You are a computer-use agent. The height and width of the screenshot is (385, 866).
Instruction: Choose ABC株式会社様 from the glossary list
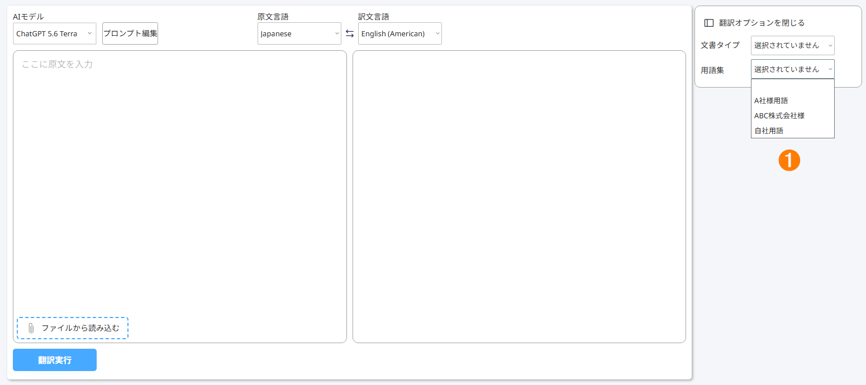[793, 116]
